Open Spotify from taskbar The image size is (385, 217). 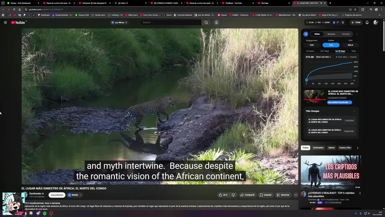[45, 213]
